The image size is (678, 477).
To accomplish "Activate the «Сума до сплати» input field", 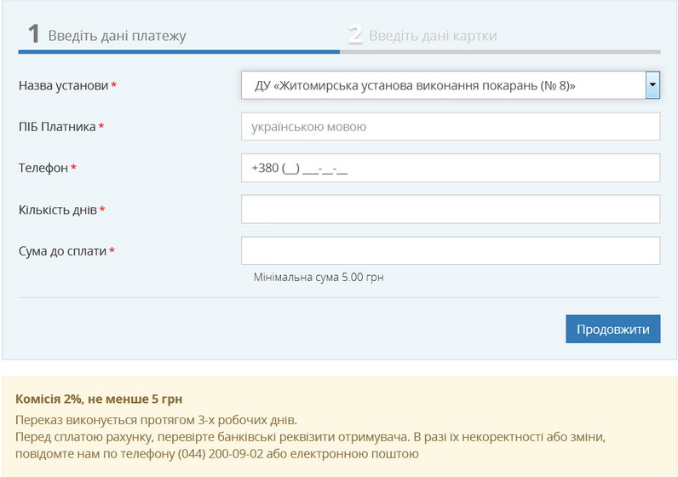I will pos(451,250).
